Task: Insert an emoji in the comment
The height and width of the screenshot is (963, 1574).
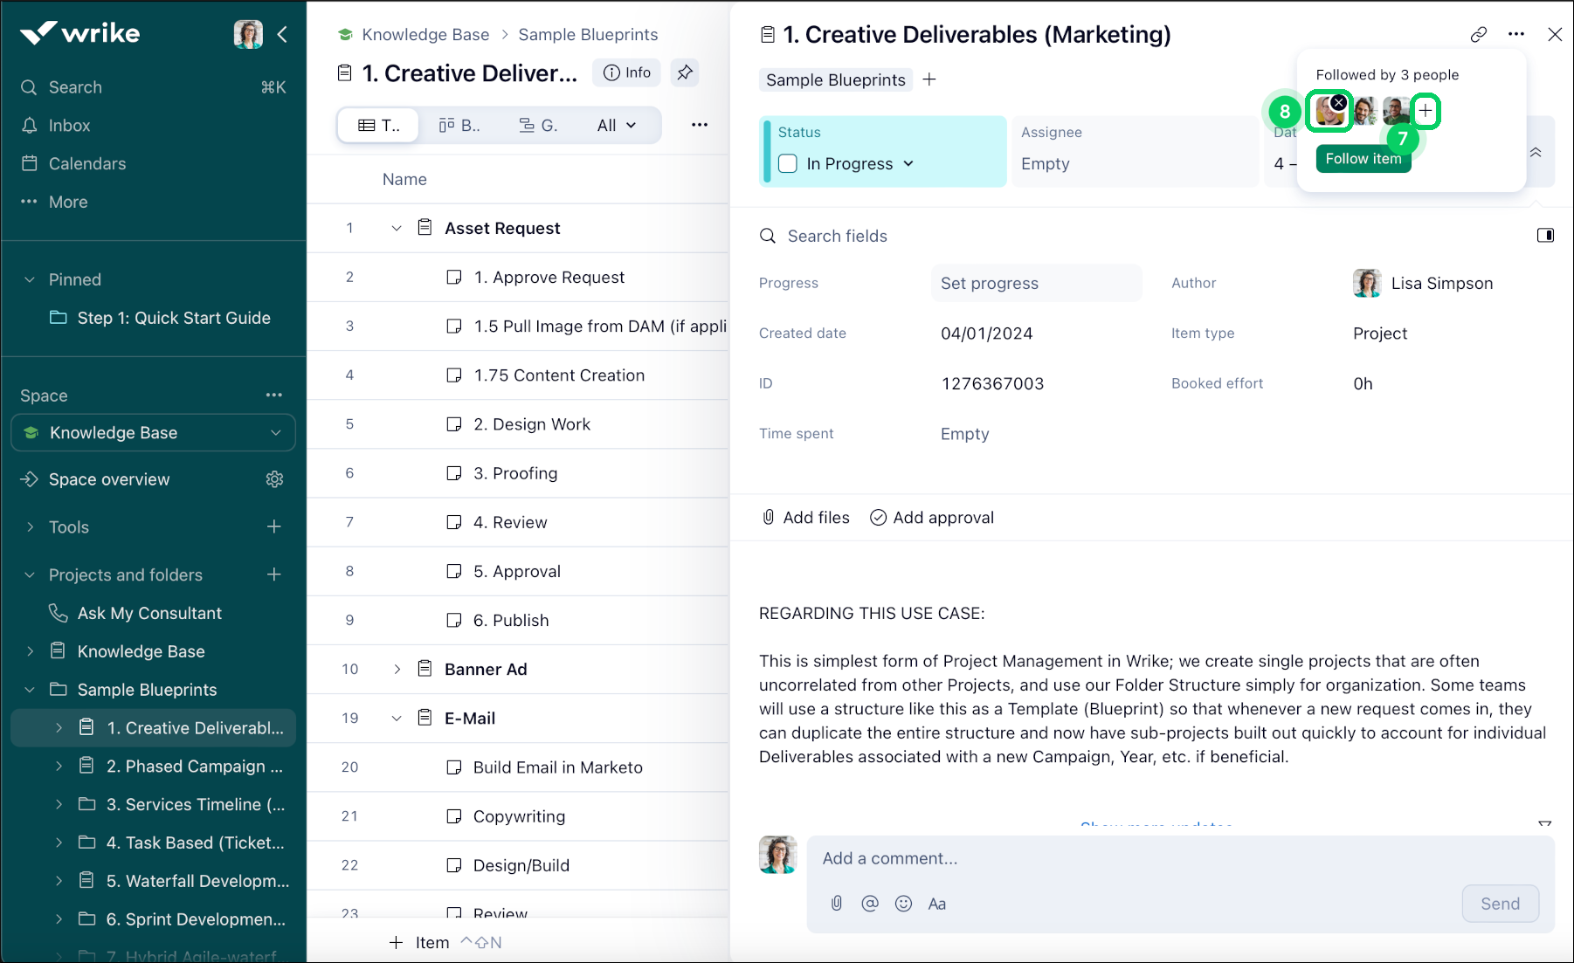Action: tap(903, 904)
